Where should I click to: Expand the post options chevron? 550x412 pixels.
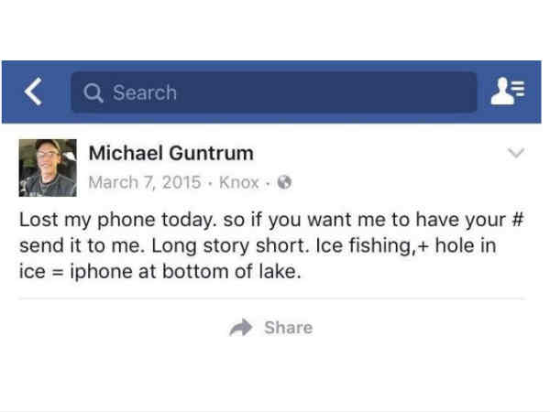(516, 153)
